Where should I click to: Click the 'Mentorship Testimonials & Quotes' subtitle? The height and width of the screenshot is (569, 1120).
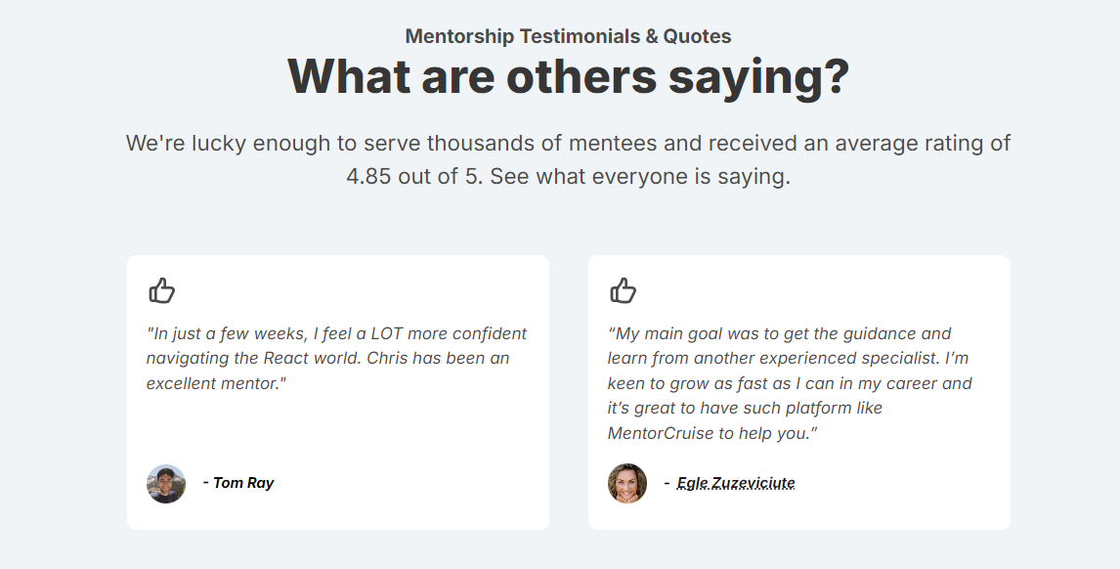point(568,37)
